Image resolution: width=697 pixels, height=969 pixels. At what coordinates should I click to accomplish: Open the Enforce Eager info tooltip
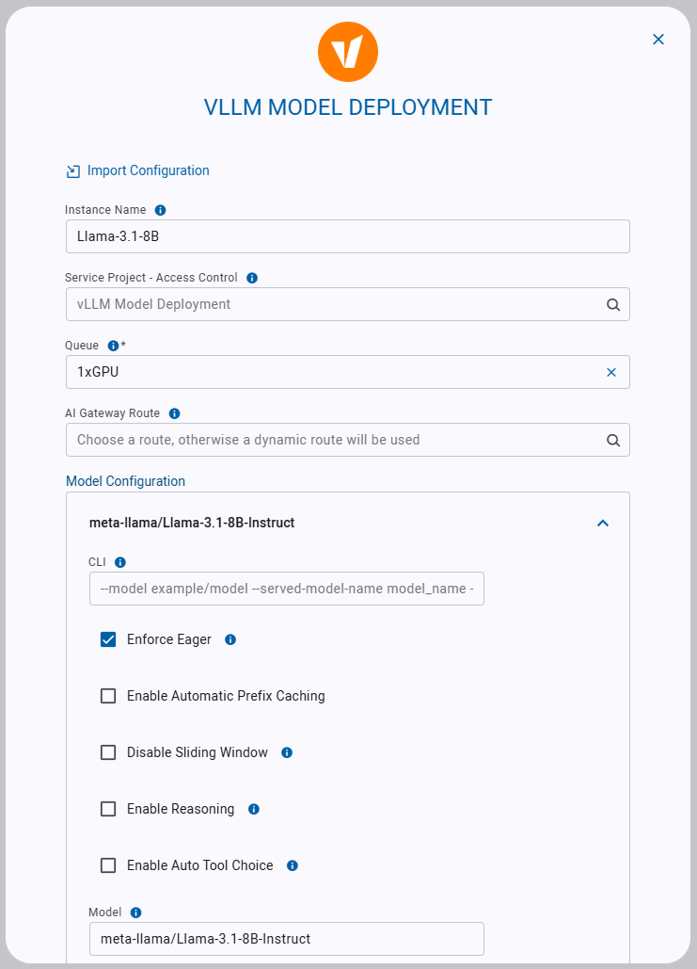click(230, 639)
